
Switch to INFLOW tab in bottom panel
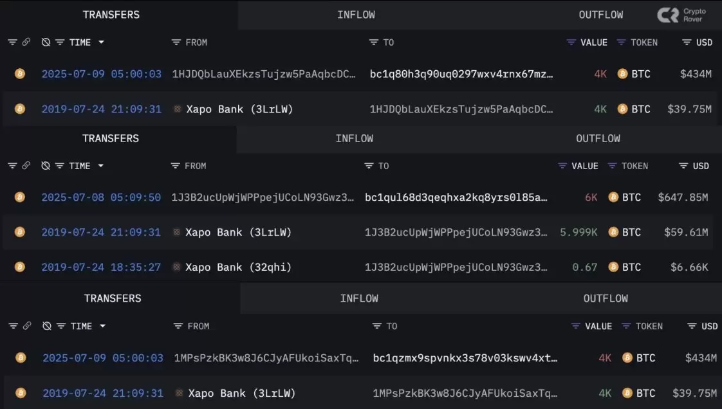tap(359, 298)
